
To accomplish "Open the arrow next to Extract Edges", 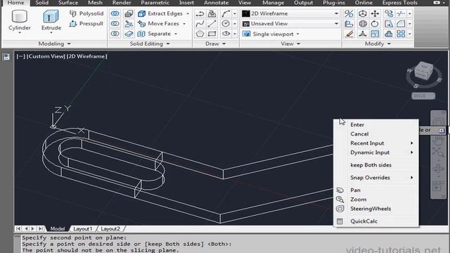I will coord(188,13).
